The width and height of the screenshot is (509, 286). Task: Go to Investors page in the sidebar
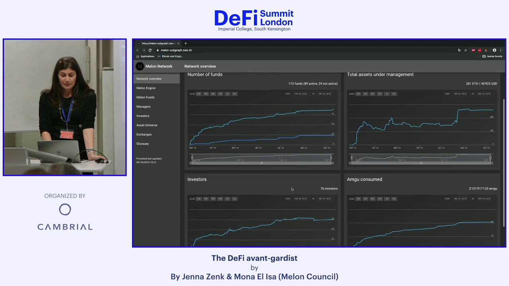click(x=157, y=116)
